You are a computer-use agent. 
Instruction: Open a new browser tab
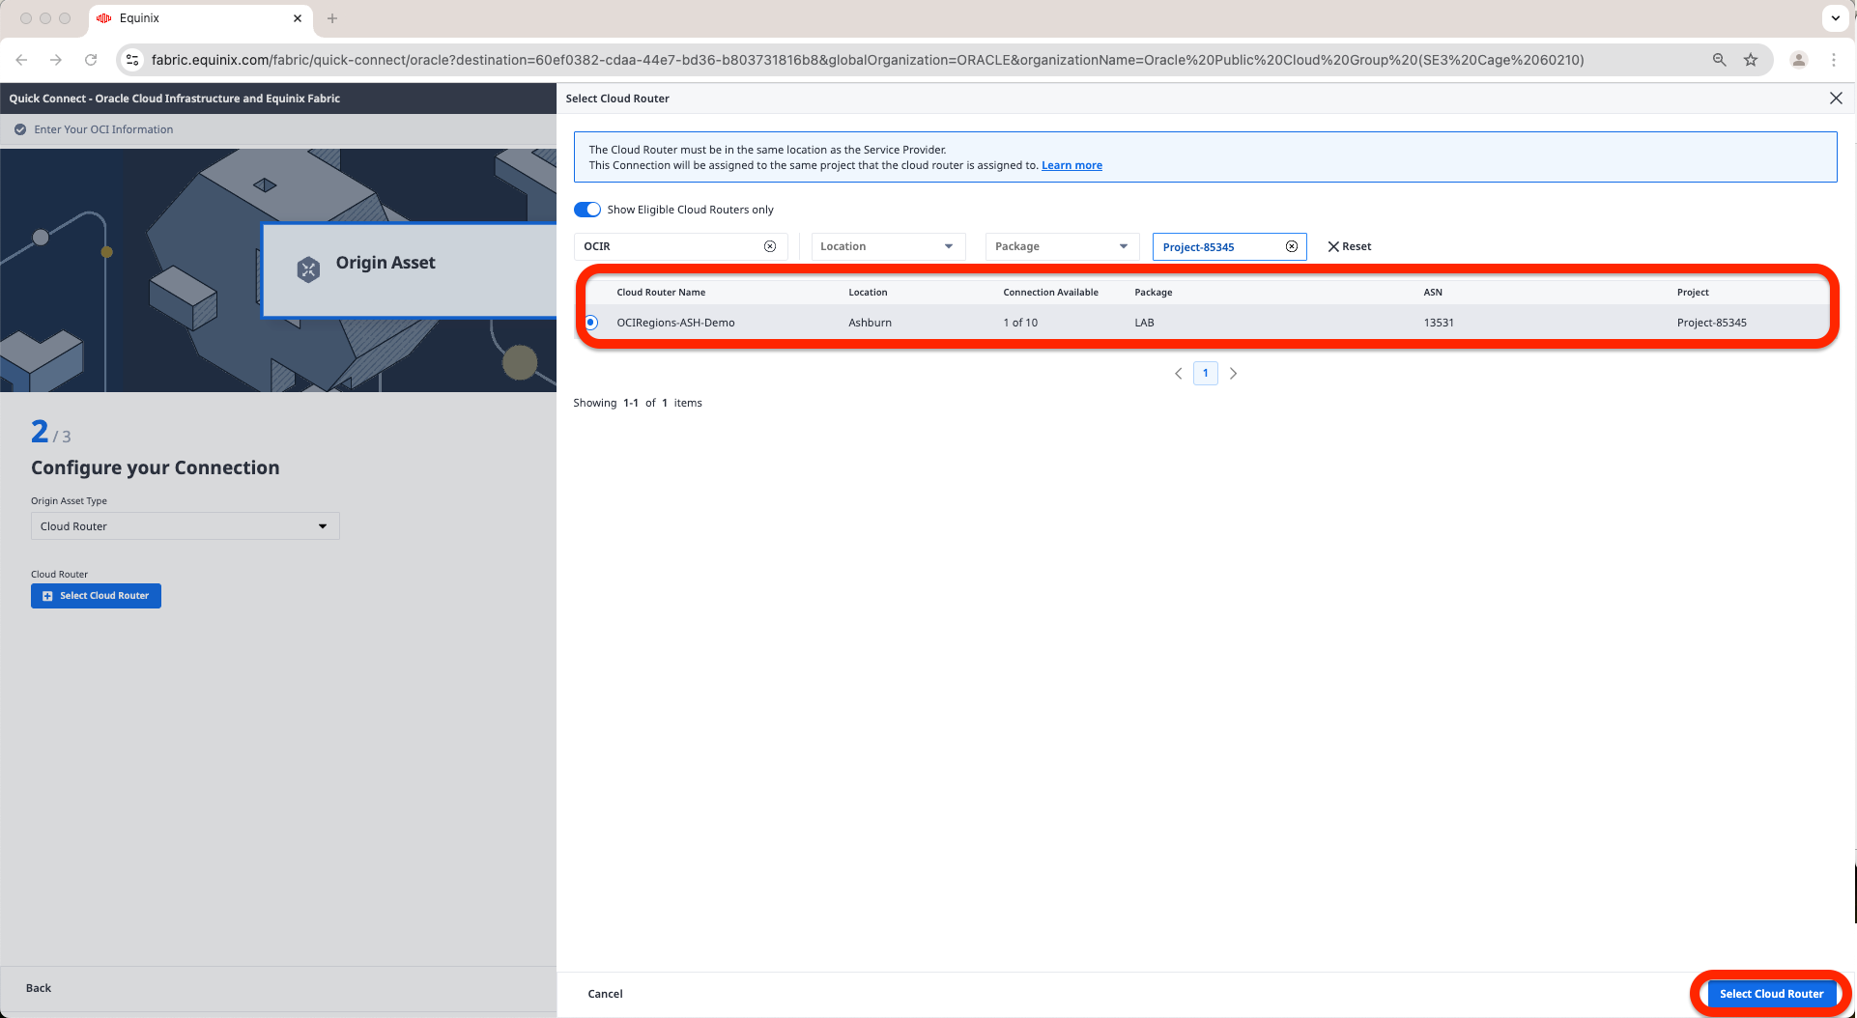click(x=332, y=18)
